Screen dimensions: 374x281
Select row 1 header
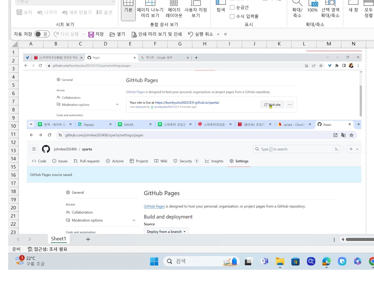13,52
